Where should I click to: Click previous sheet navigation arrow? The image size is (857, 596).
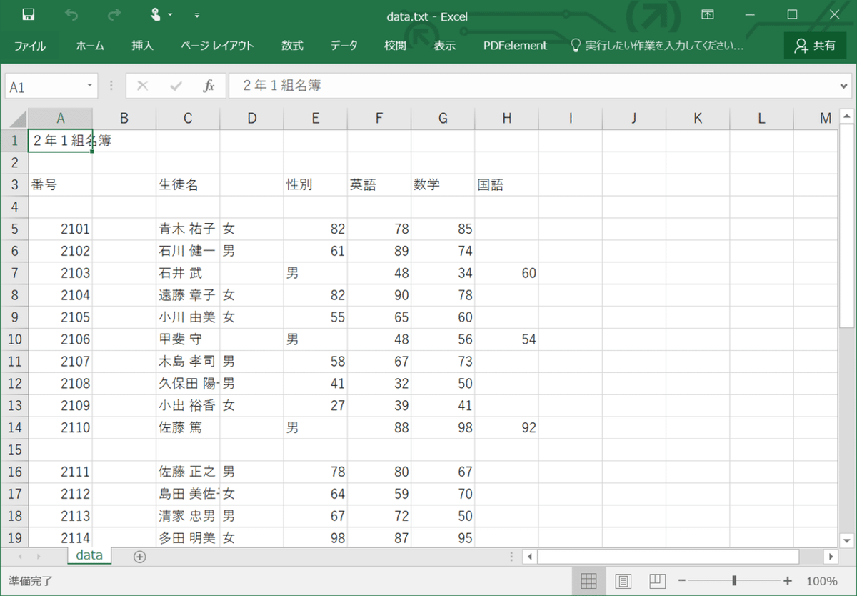point(20,556)
